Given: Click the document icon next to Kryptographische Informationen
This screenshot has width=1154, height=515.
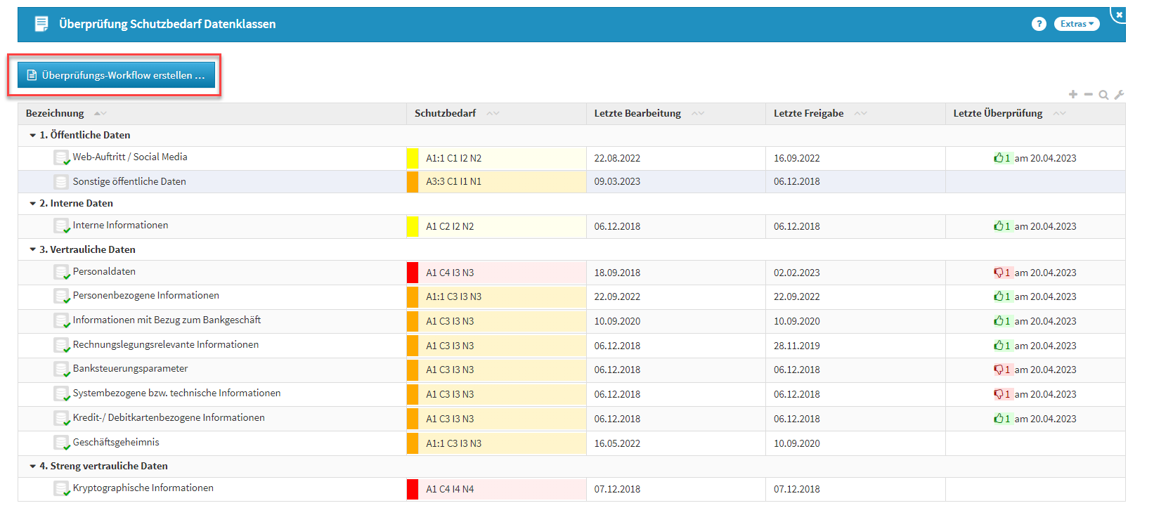Looking at the screenshot, I should click(x=61, y=488).
